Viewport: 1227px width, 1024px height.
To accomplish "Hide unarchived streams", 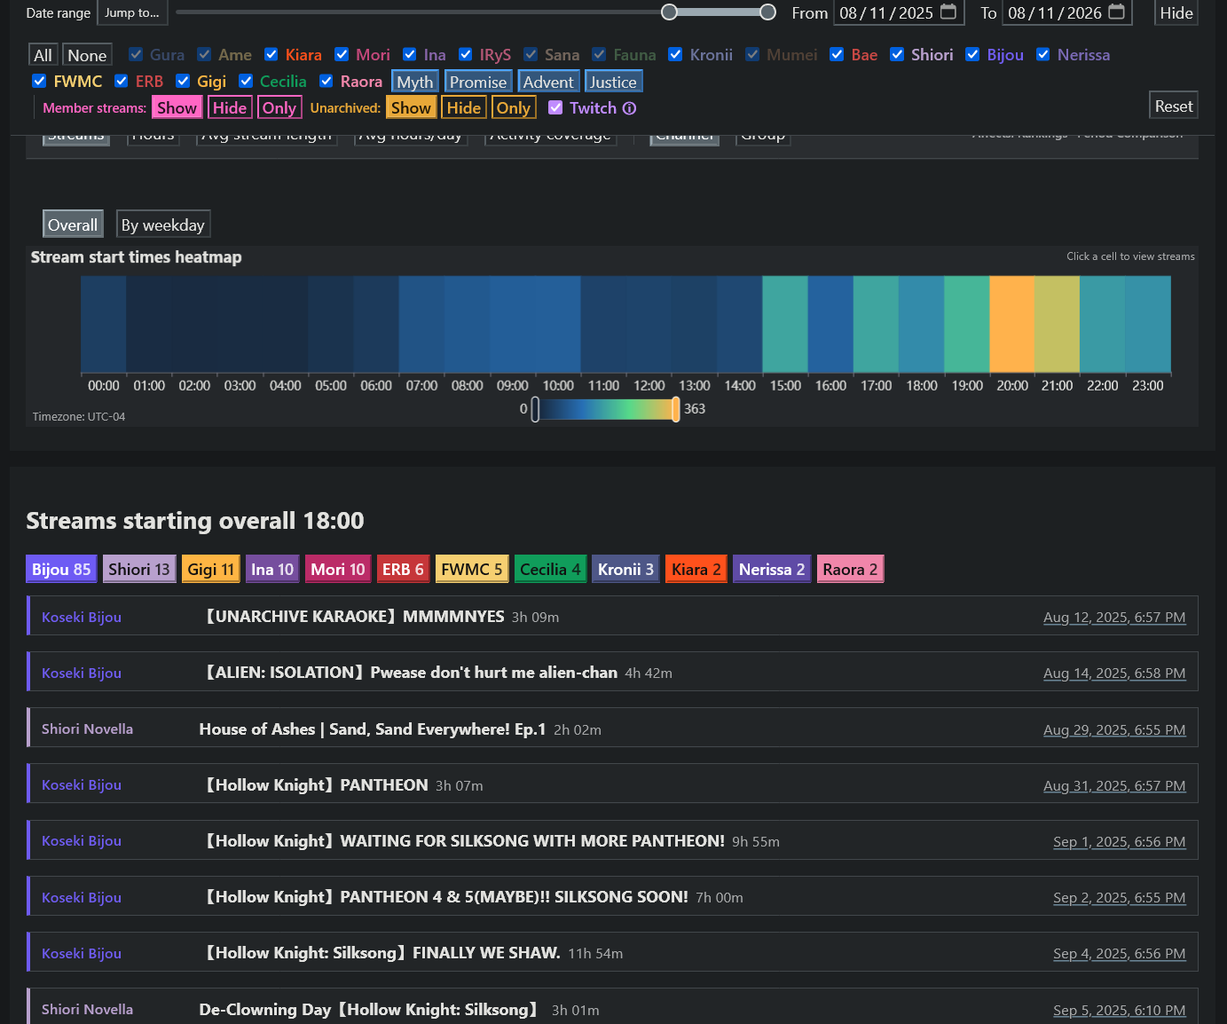I will 464,107.
